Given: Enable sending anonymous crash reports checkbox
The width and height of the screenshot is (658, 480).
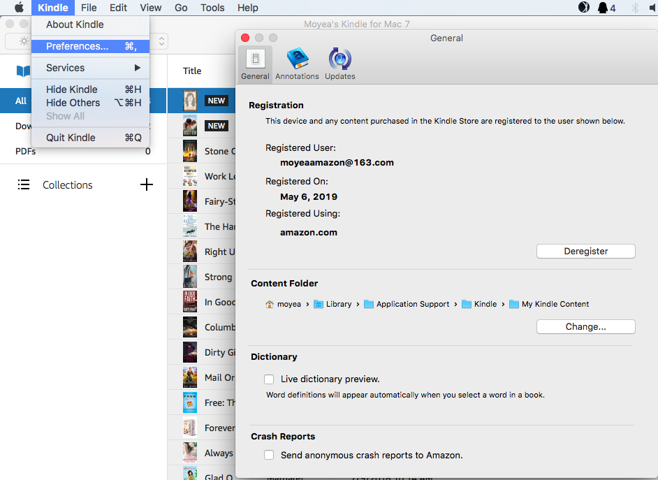Looking at the screenshot, I should [269, 455].
